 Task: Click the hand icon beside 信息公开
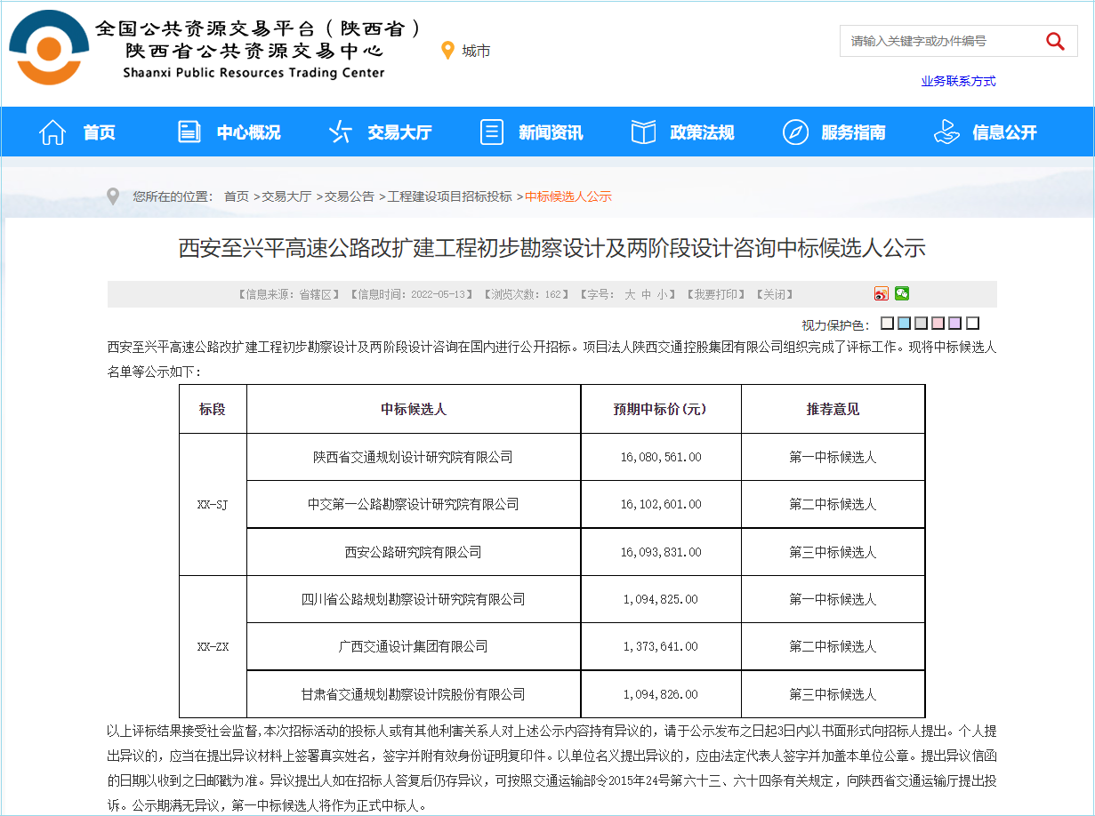[946, 132]
